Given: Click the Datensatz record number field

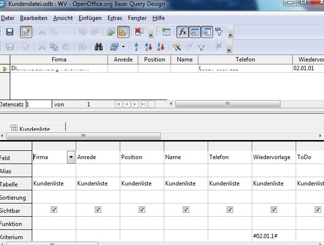Looking at the screenshot, I should coord(38,104).
